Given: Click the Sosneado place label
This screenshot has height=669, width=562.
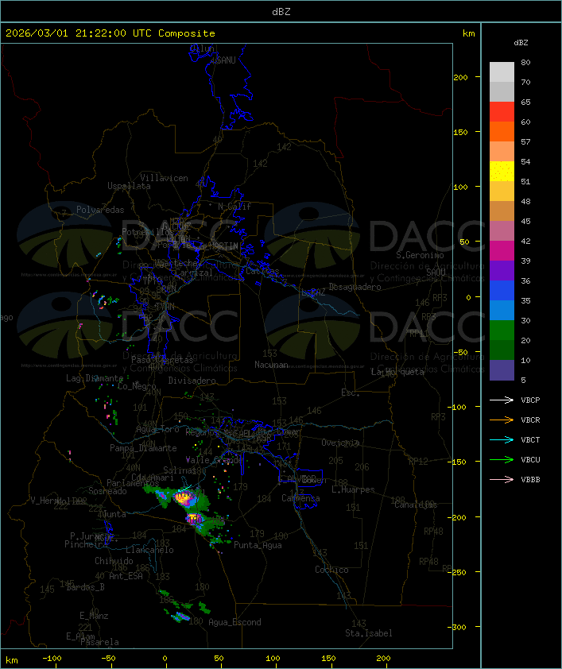Looking at the screenshot, I should coord(107,491).
